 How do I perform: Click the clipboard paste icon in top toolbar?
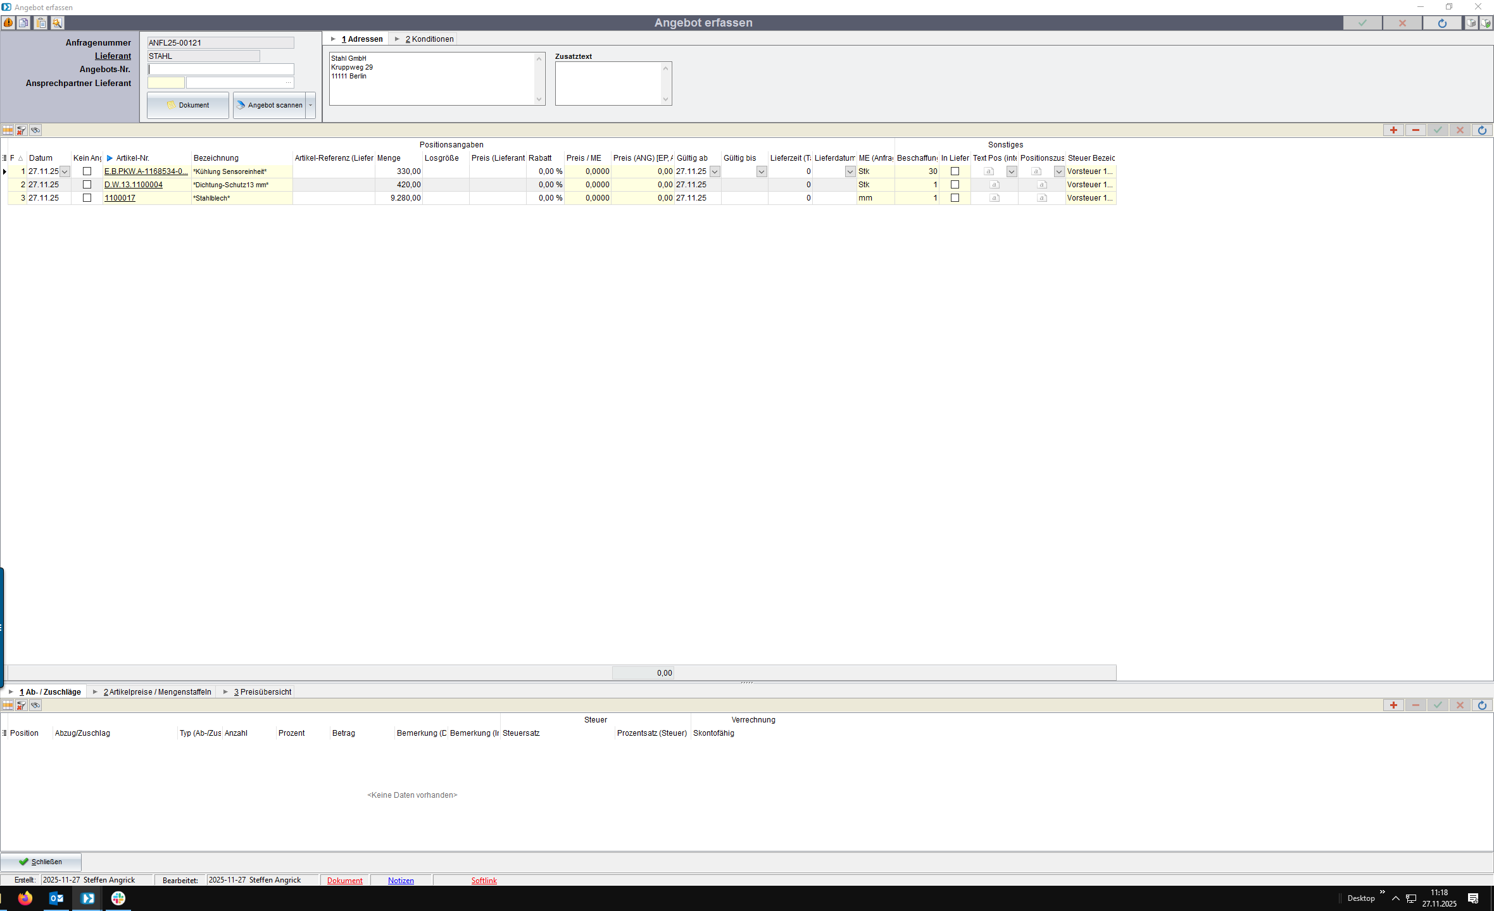point(41,23)
